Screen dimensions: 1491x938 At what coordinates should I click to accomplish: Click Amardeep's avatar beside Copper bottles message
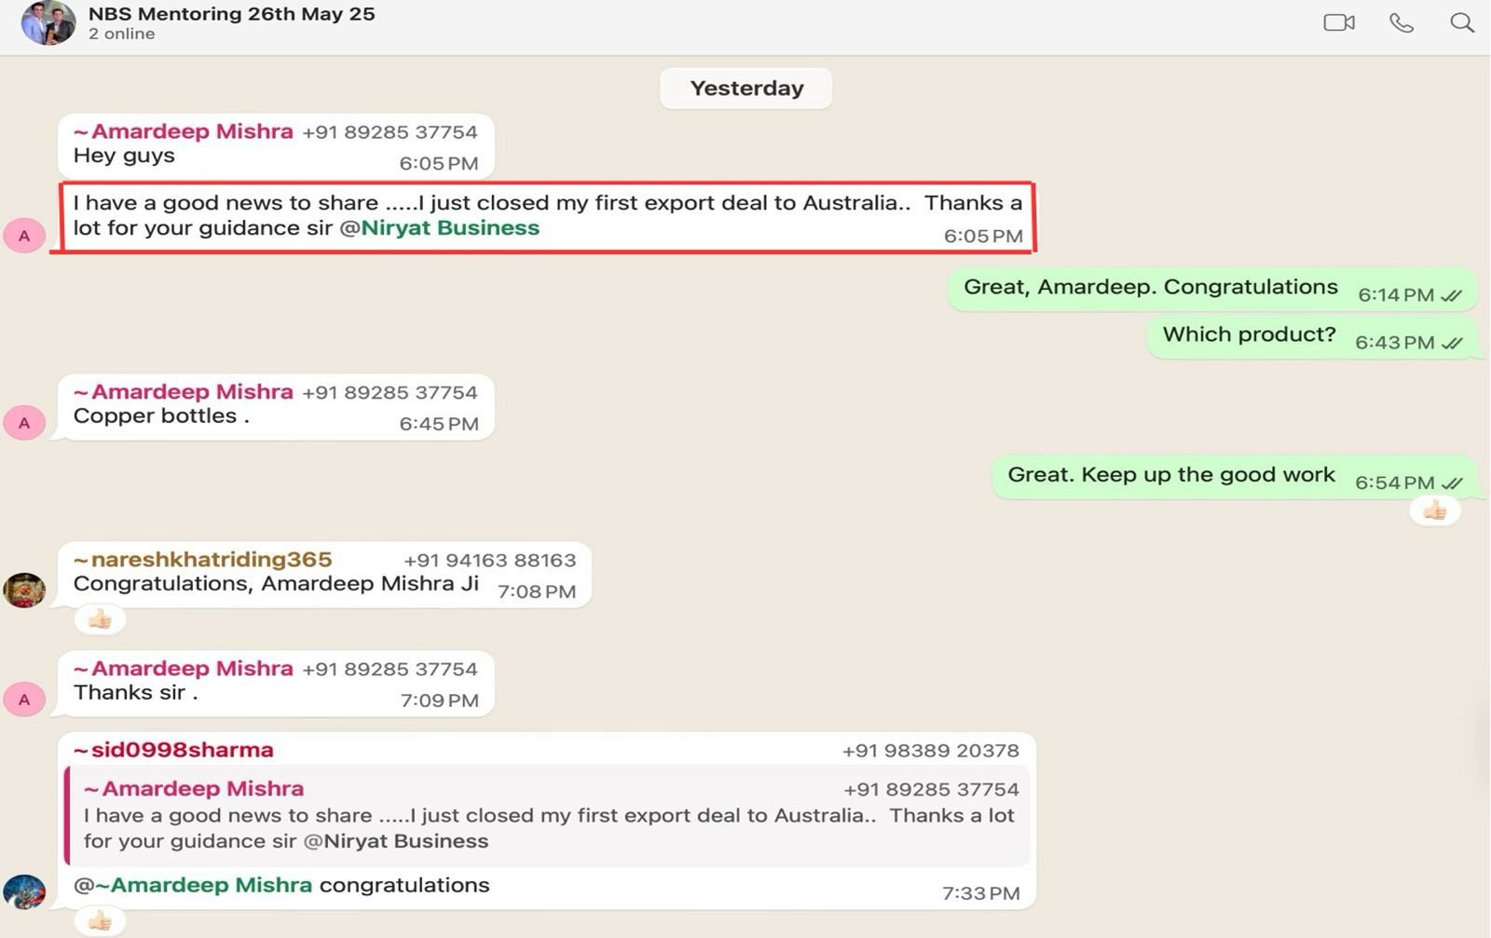pyautogui.click(x=24, y=423)
